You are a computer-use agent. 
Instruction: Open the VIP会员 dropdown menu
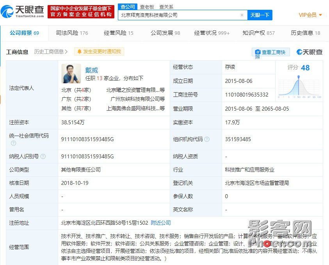pos(310,15)
